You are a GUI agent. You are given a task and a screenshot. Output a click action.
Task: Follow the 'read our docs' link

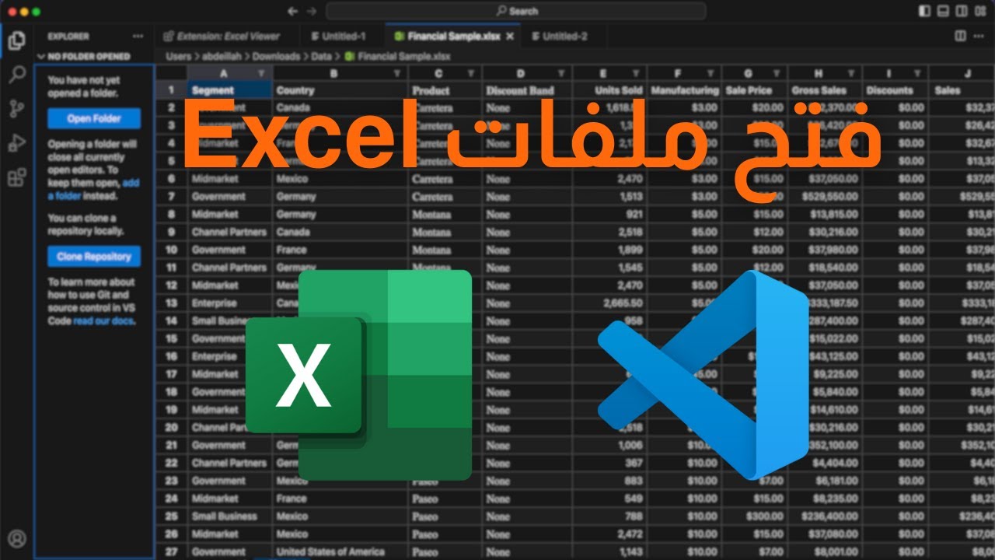click(x=103, y=320)
